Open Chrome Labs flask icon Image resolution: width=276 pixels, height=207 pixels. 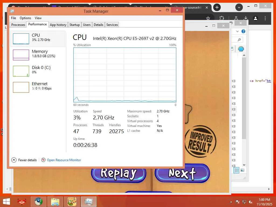click(236, 18)
